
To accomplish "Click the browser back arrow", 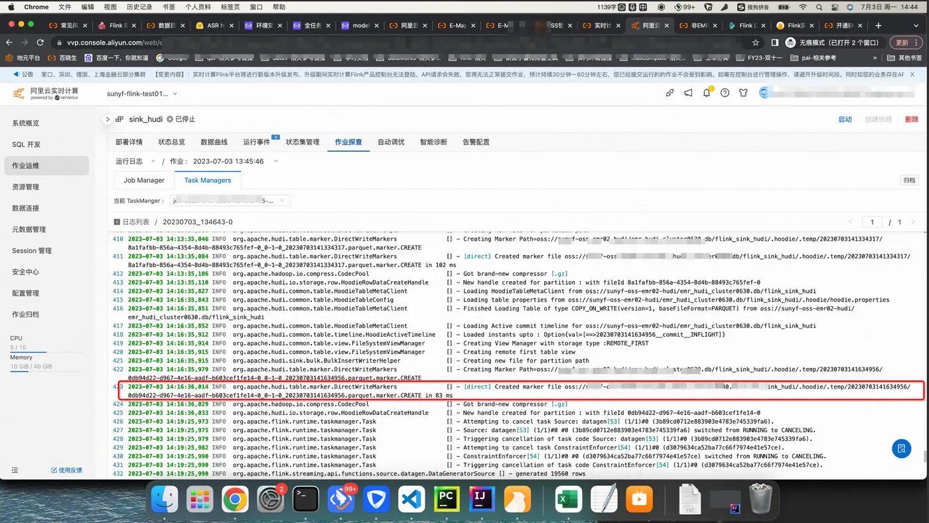I will tap(9, 42).
